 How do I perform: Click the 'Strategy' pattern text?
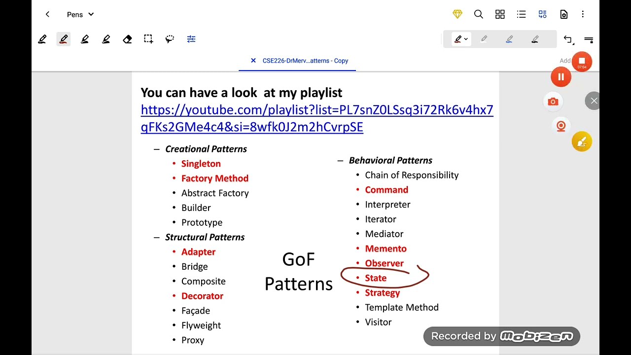click(x=382, y=293)
